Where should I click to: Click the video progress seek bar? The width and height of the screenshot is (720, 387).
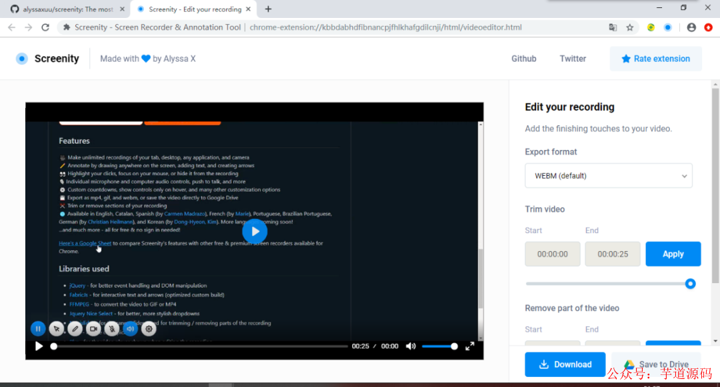click(200, 346)
